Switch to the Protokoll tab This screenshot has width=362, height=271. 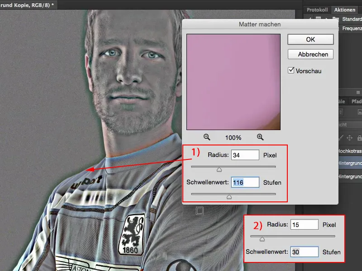click(317, 9)
